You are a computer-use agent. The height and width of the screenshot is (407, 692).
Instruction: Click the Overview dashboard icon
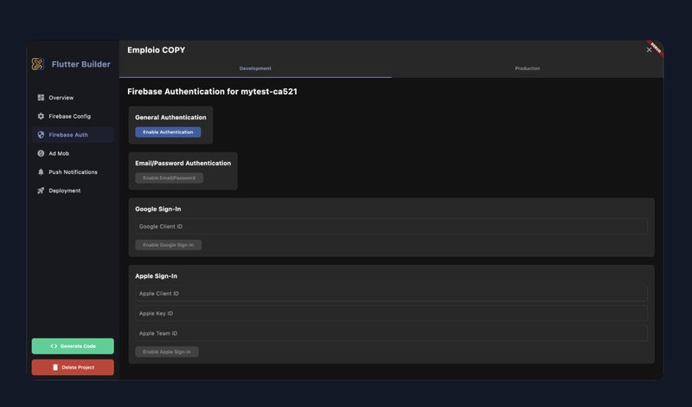click(41, 98)
